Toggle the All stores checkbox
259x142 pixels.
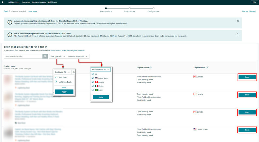tap(93, 74)
